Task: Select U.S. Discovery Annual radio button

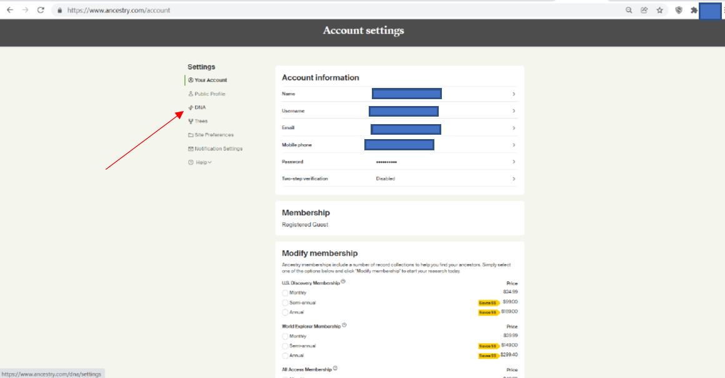Action: (x=285, y=313)
